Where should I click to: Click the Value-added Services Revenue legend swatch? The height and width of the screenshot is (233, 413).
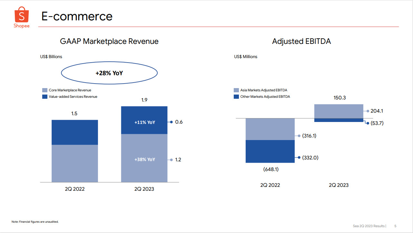click(x=45, y=96)
